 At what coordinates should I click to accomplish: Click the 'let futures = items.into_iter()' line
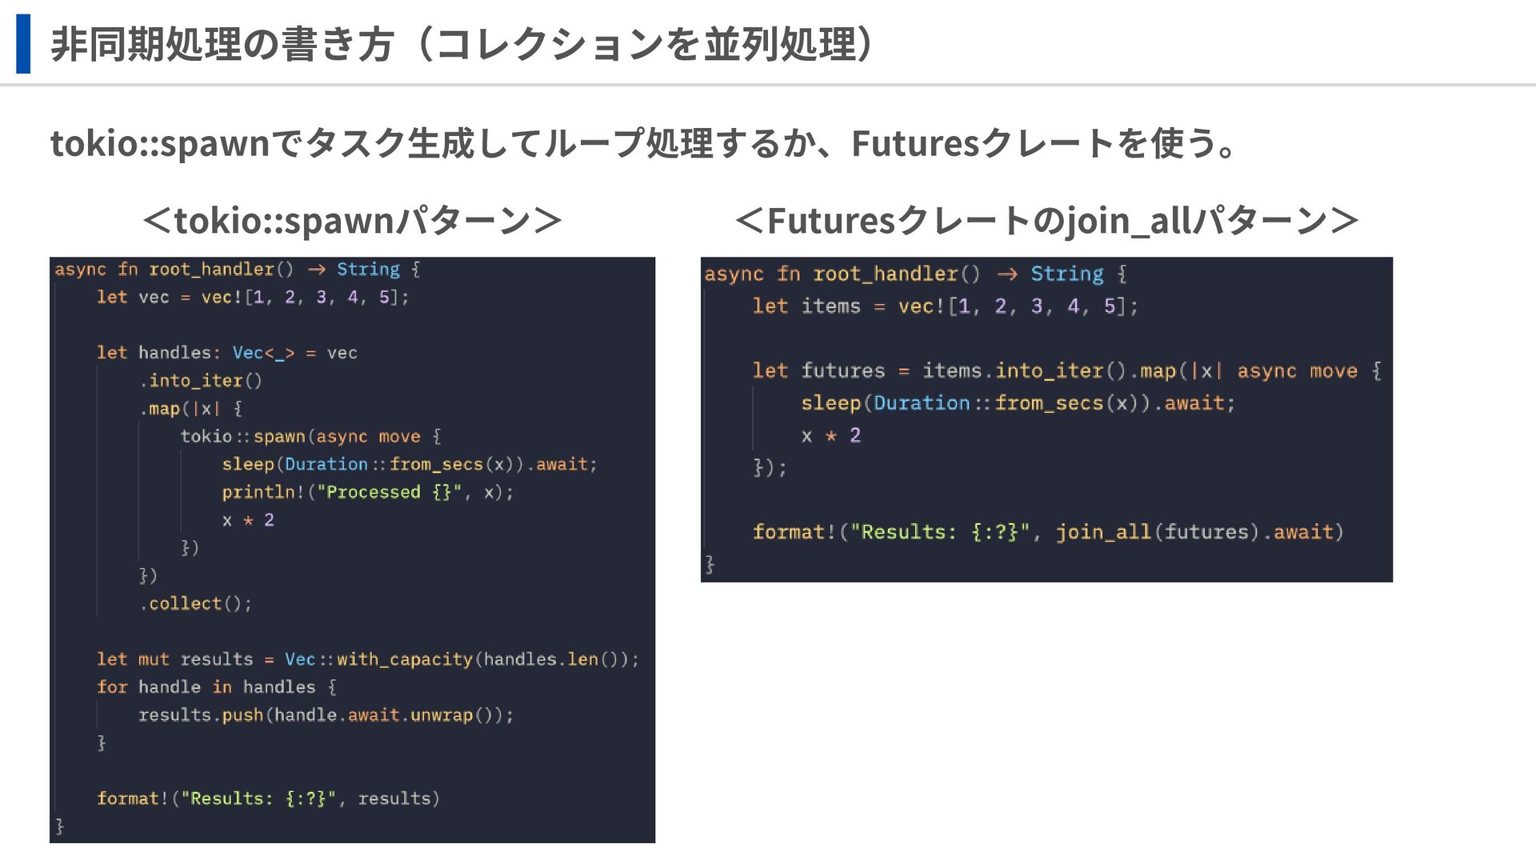[x=1066, y=371]
